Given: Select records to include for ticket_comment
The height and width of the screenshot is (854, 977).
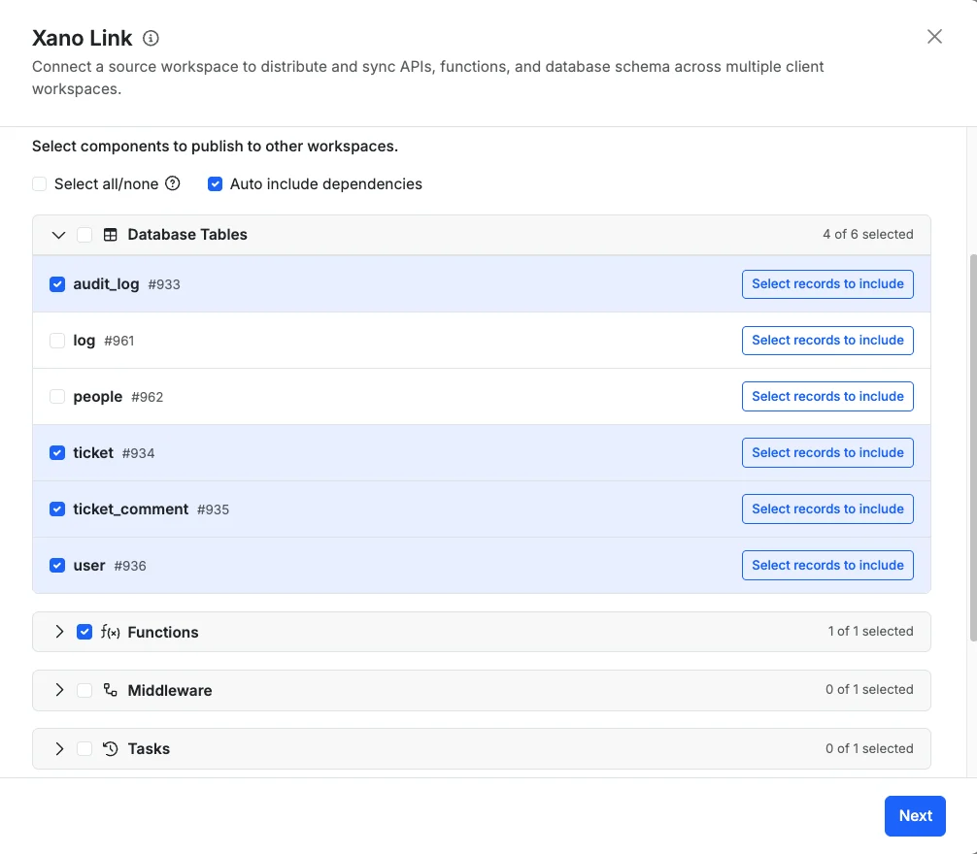Looking at the screenshot, I should pos(827,509).
